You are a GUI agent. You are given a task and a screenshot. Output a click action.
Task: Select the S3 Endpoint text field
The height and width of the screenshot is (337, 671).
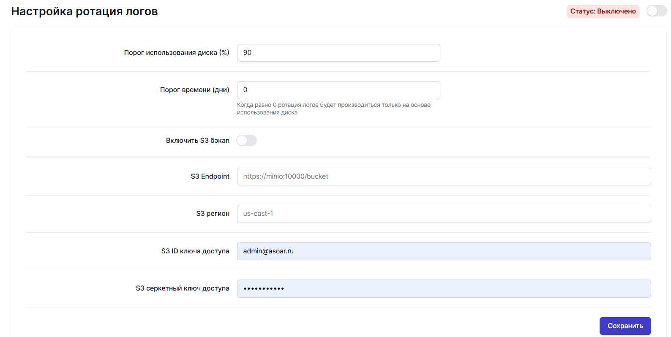click(x=444, y=177)
